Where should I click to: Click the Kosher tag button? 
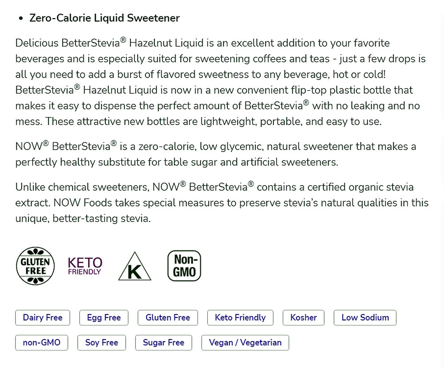tap(304, 318)
